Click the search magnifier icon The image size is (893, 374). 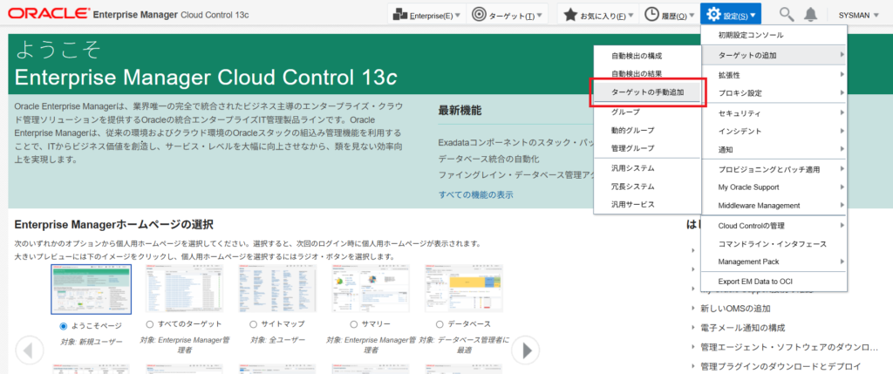pos(786,14)
